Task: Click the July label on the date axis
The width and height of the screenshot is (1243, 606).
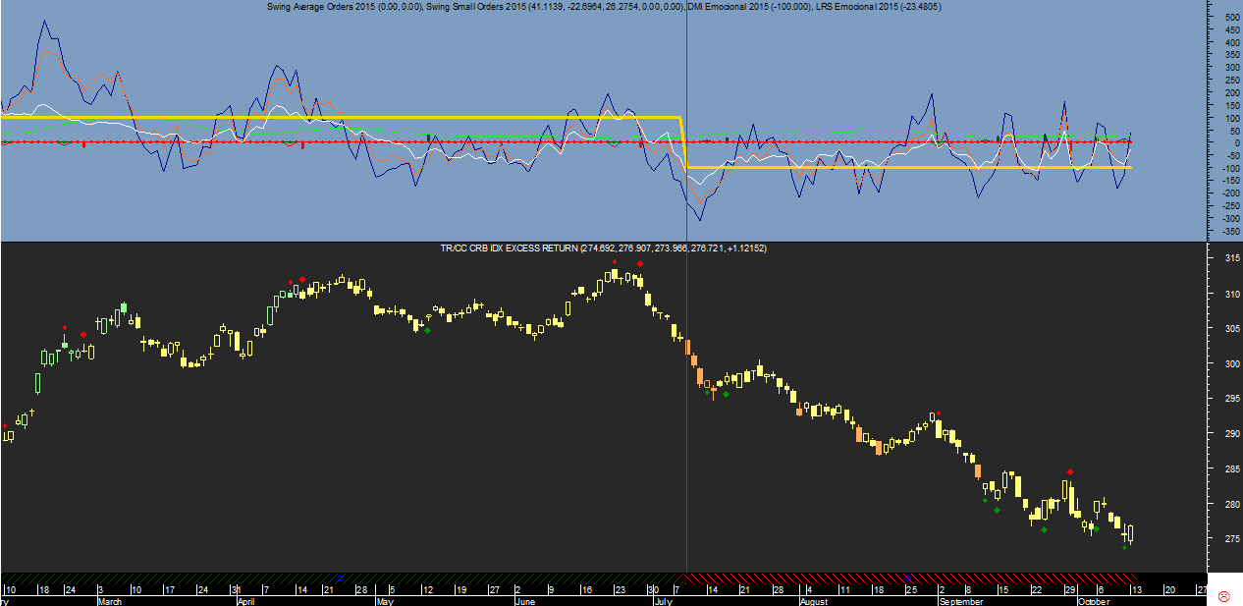Action: click(663, 601)
